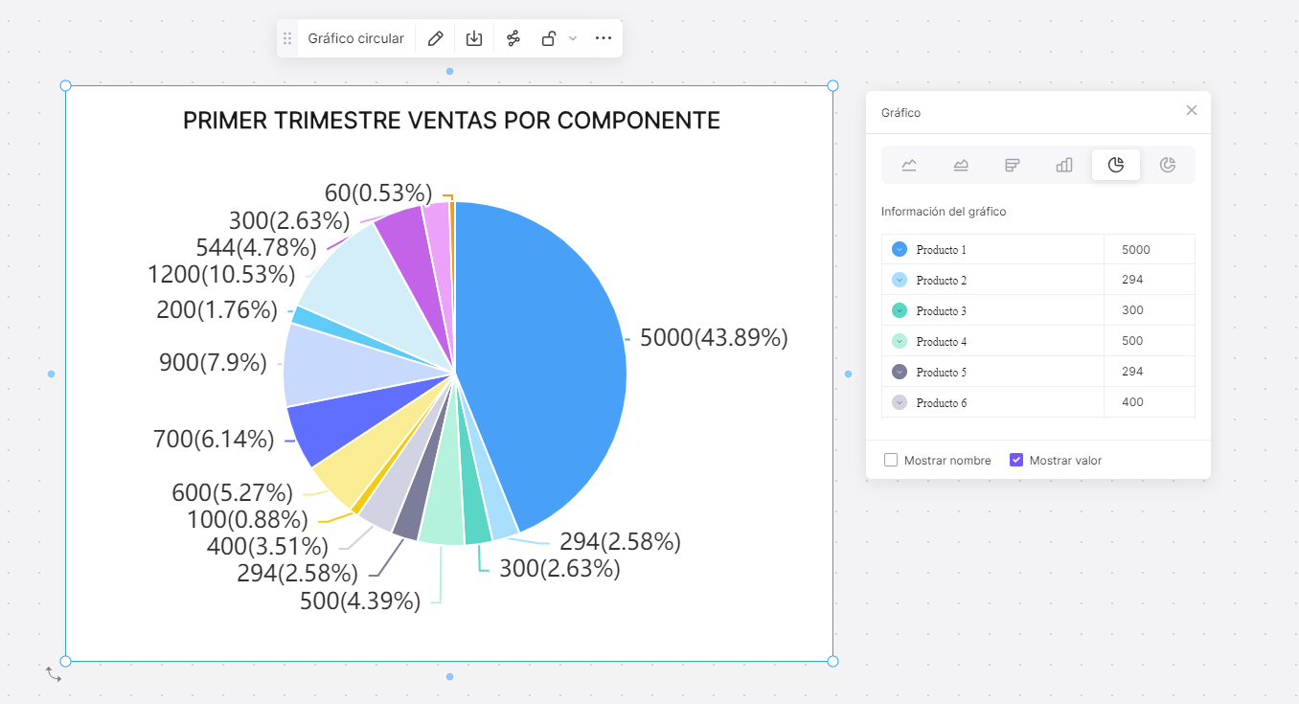Select the line chart type
This screenshot has height=704, width=1299.
[909, 165]
